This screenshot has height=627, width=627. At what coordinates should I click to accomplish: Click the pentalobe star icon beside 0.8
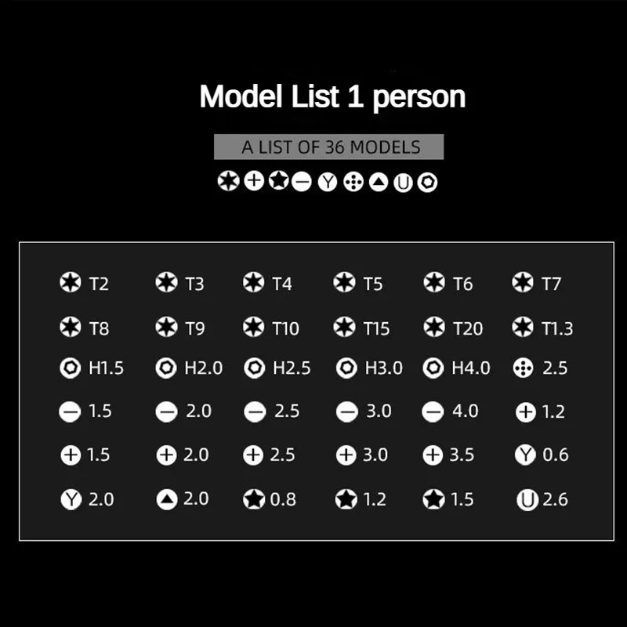tap(254, 499)
